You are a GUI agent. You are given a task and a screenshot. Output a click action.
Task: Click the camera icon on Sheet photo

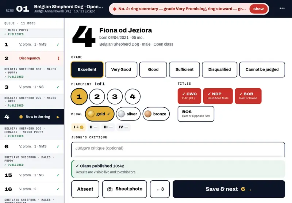coord(110,189)
